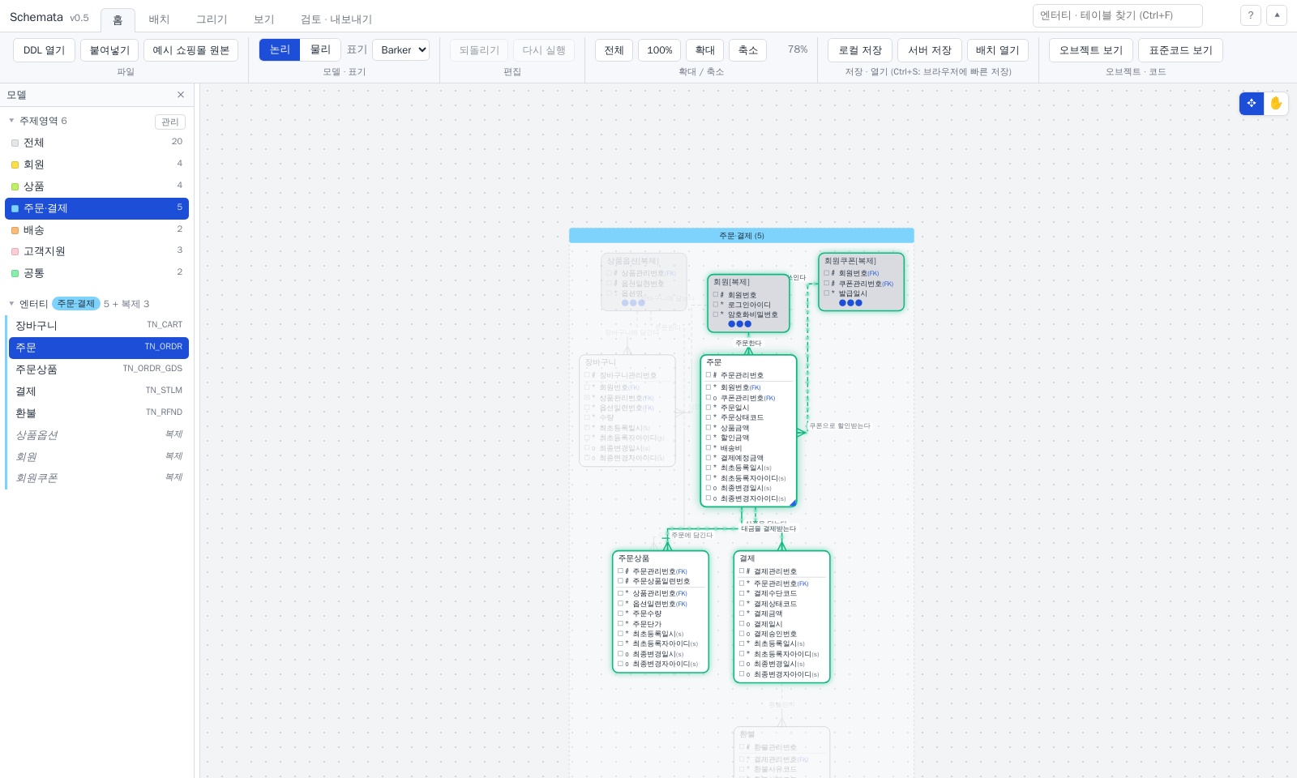This screenshot has width=1297, height=778.
Task: Click the 확대 zoom-in button
Action: [x=705, y=50]
